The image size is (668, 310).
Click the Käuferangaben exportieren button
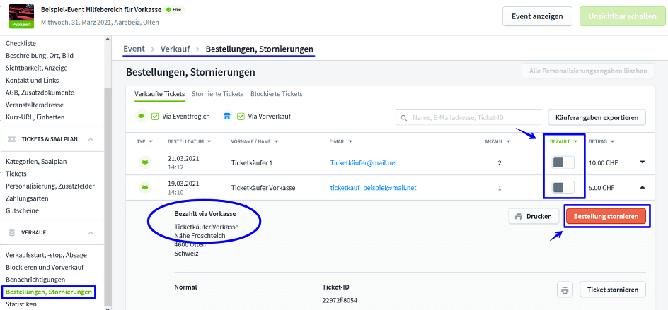[x=596, y=118]
